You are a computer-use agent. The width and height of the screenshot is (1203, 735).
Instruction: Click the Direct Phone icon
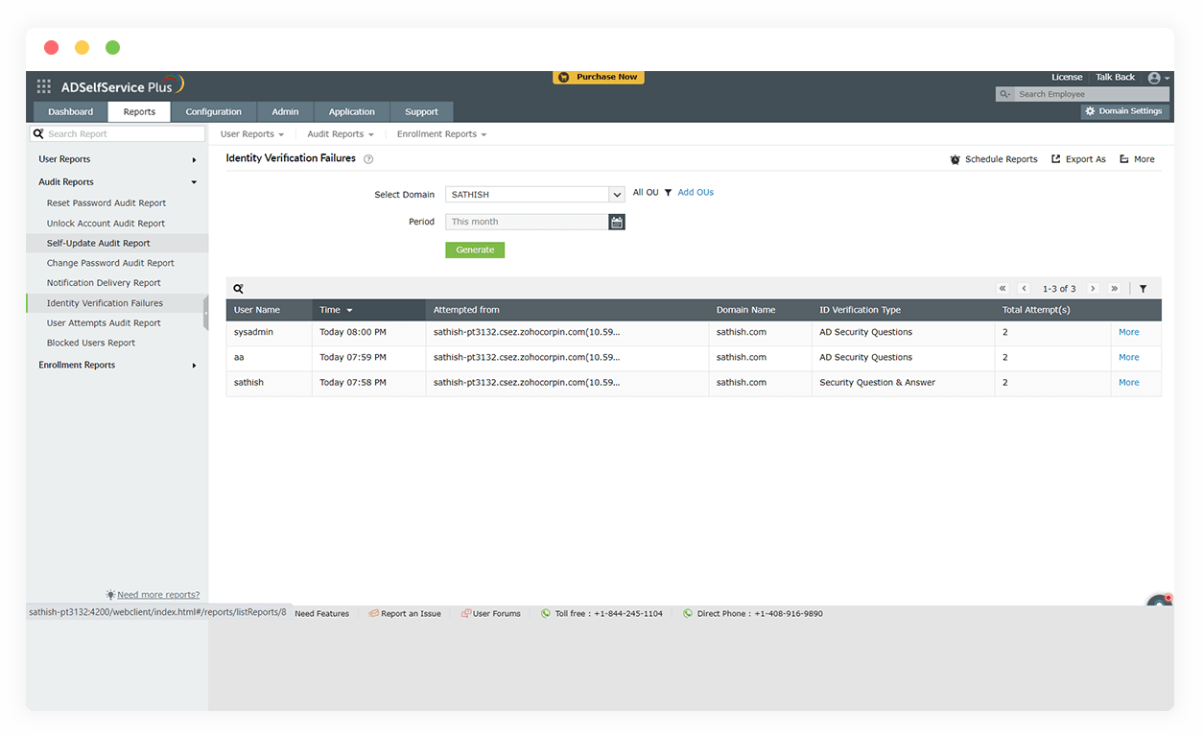point(688,614)
